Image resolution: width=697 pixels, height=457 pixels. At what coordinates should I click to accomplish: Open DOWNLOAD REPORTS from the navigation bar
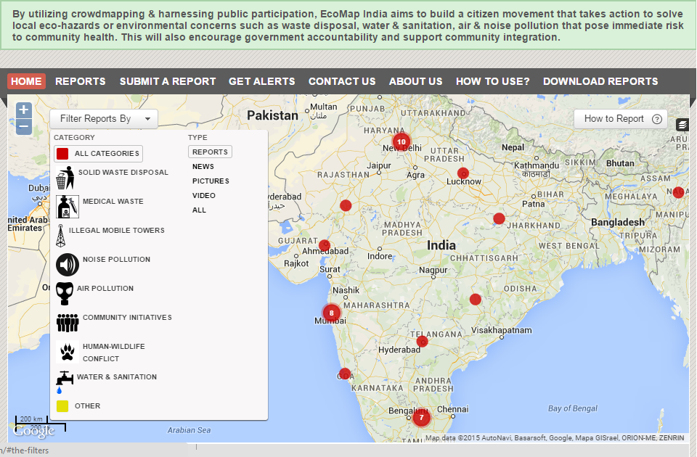pyautogui.click(x=600, y=81)
